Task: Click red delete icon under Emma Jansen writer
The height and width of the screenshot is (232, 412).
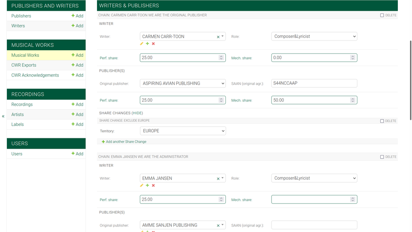Action: point(153,186)
